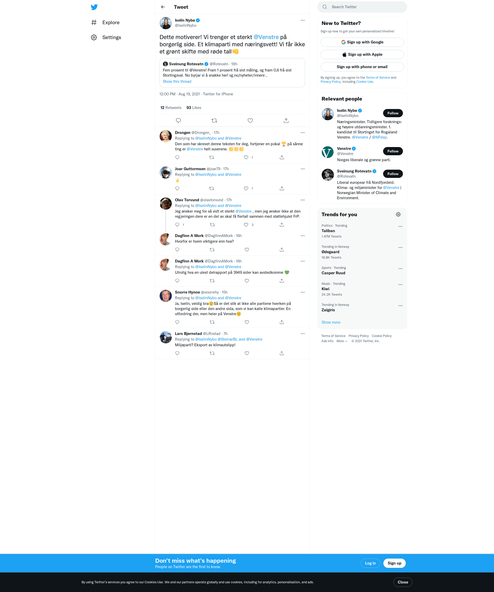The width and height of the screenshot is (494, 592).
Task: Sign up with Google
Action: pyautogui.click(x=362, y=42)
